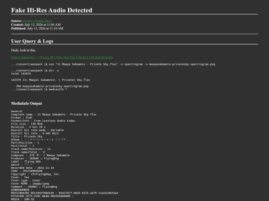Viewport: 269px width, 201px height.
Task: Click the 'Album' line
Action: 38,139
